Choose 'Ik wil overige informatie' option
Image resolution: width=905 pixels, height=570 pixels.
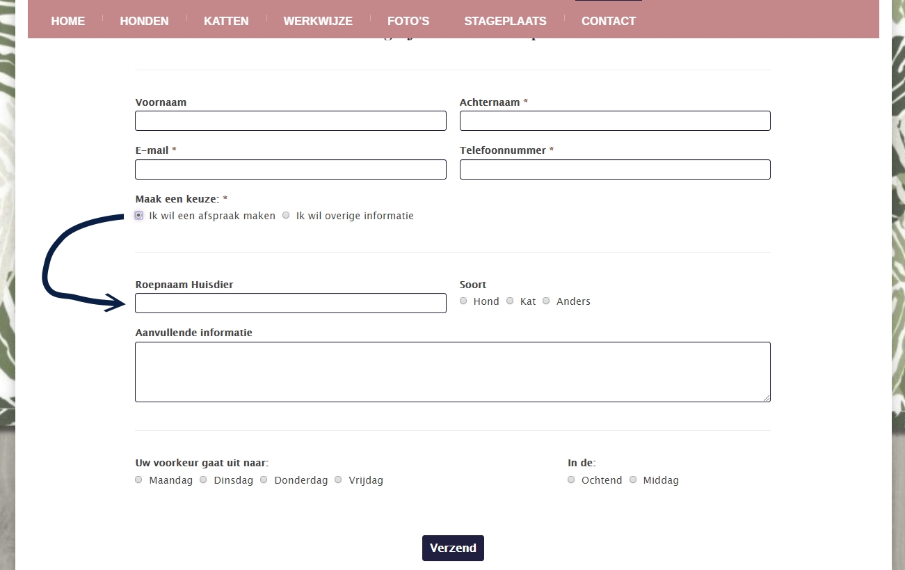pos(286,216)
